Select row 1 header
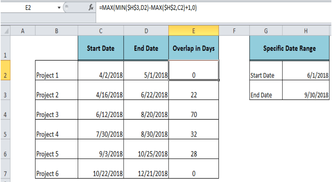The image size is (332, 182). tap(5, 48)
